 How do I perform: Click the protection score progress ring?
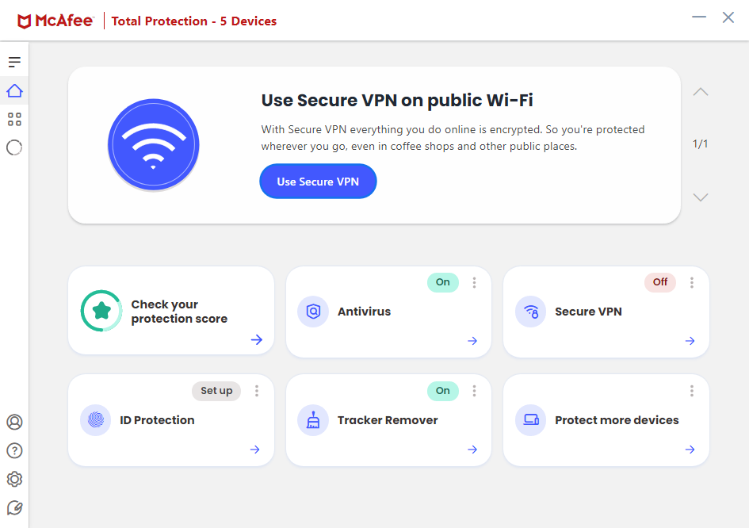pos(101,311)
